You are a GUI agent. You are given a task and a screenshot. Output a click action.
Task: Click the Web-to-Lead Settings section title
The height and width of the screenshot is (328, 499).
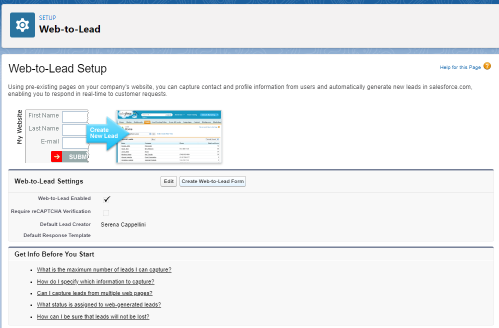(48, 181)
